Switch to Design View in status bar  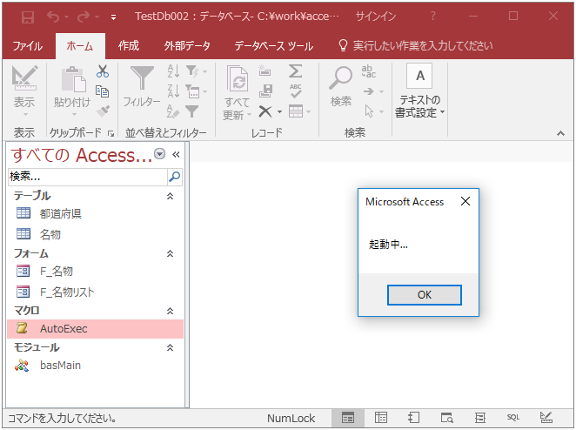pyautogui.click(x=546, y=418)
